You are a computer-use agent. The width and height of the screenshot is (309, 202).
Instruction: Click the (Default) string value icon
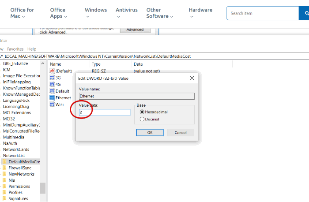52,71
